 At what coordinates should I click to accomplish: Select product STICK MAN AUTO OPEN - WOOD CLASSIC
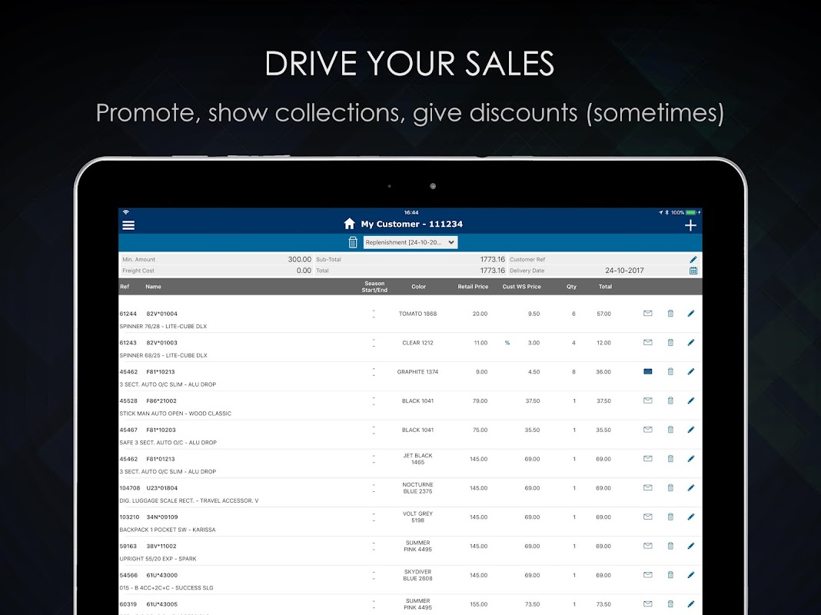pyautogui.click(x=175, y=414)
